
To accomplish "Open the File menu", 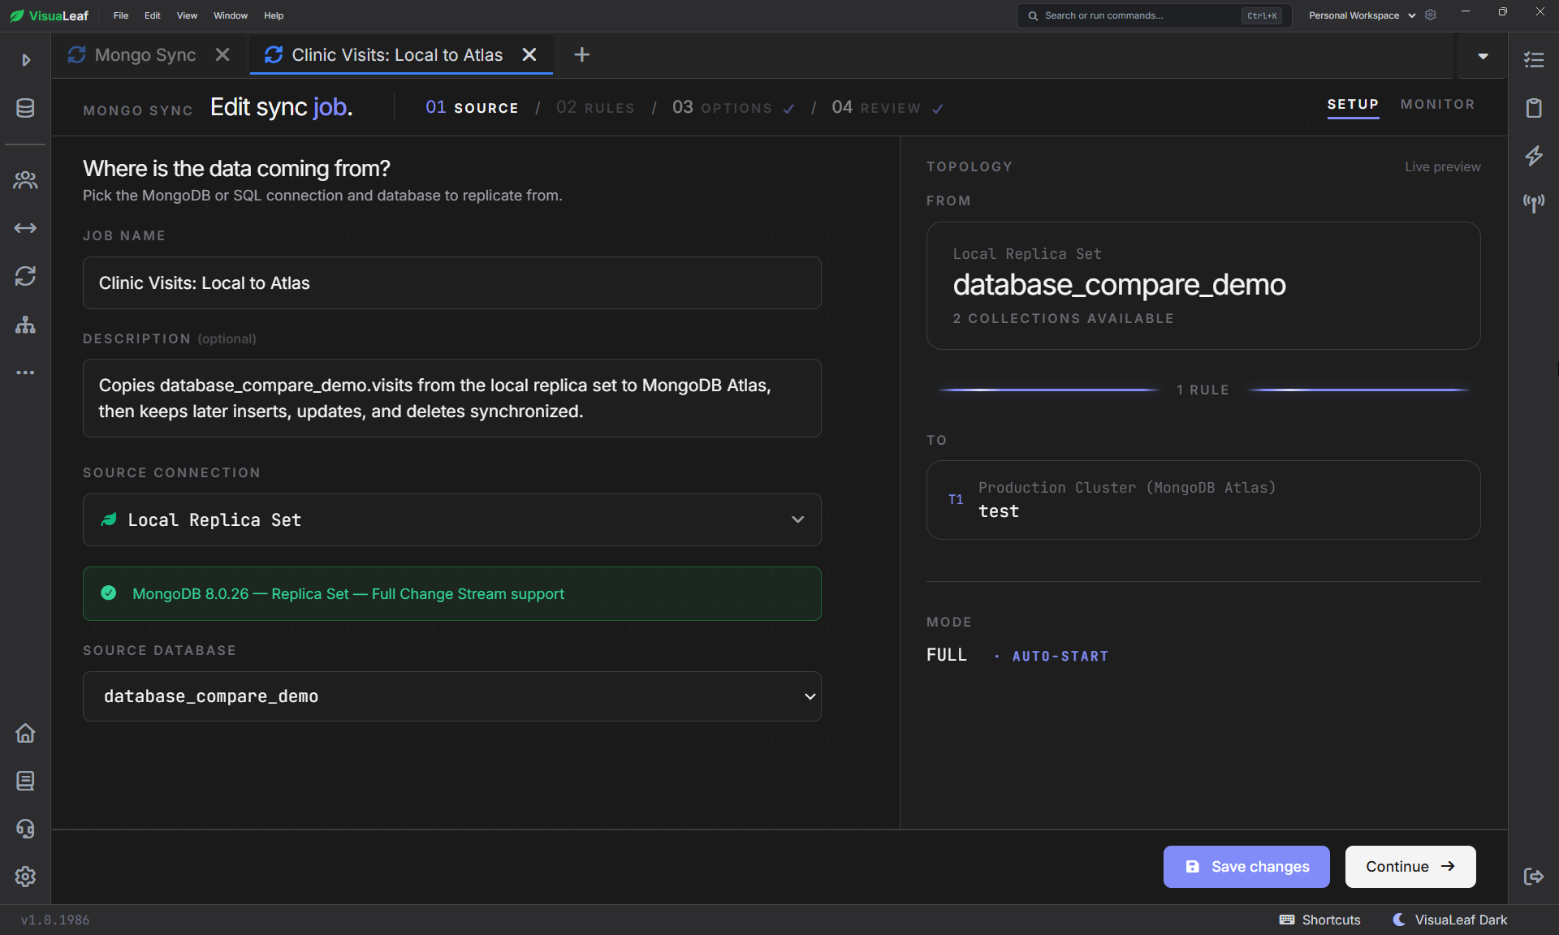I will [121, 15].
